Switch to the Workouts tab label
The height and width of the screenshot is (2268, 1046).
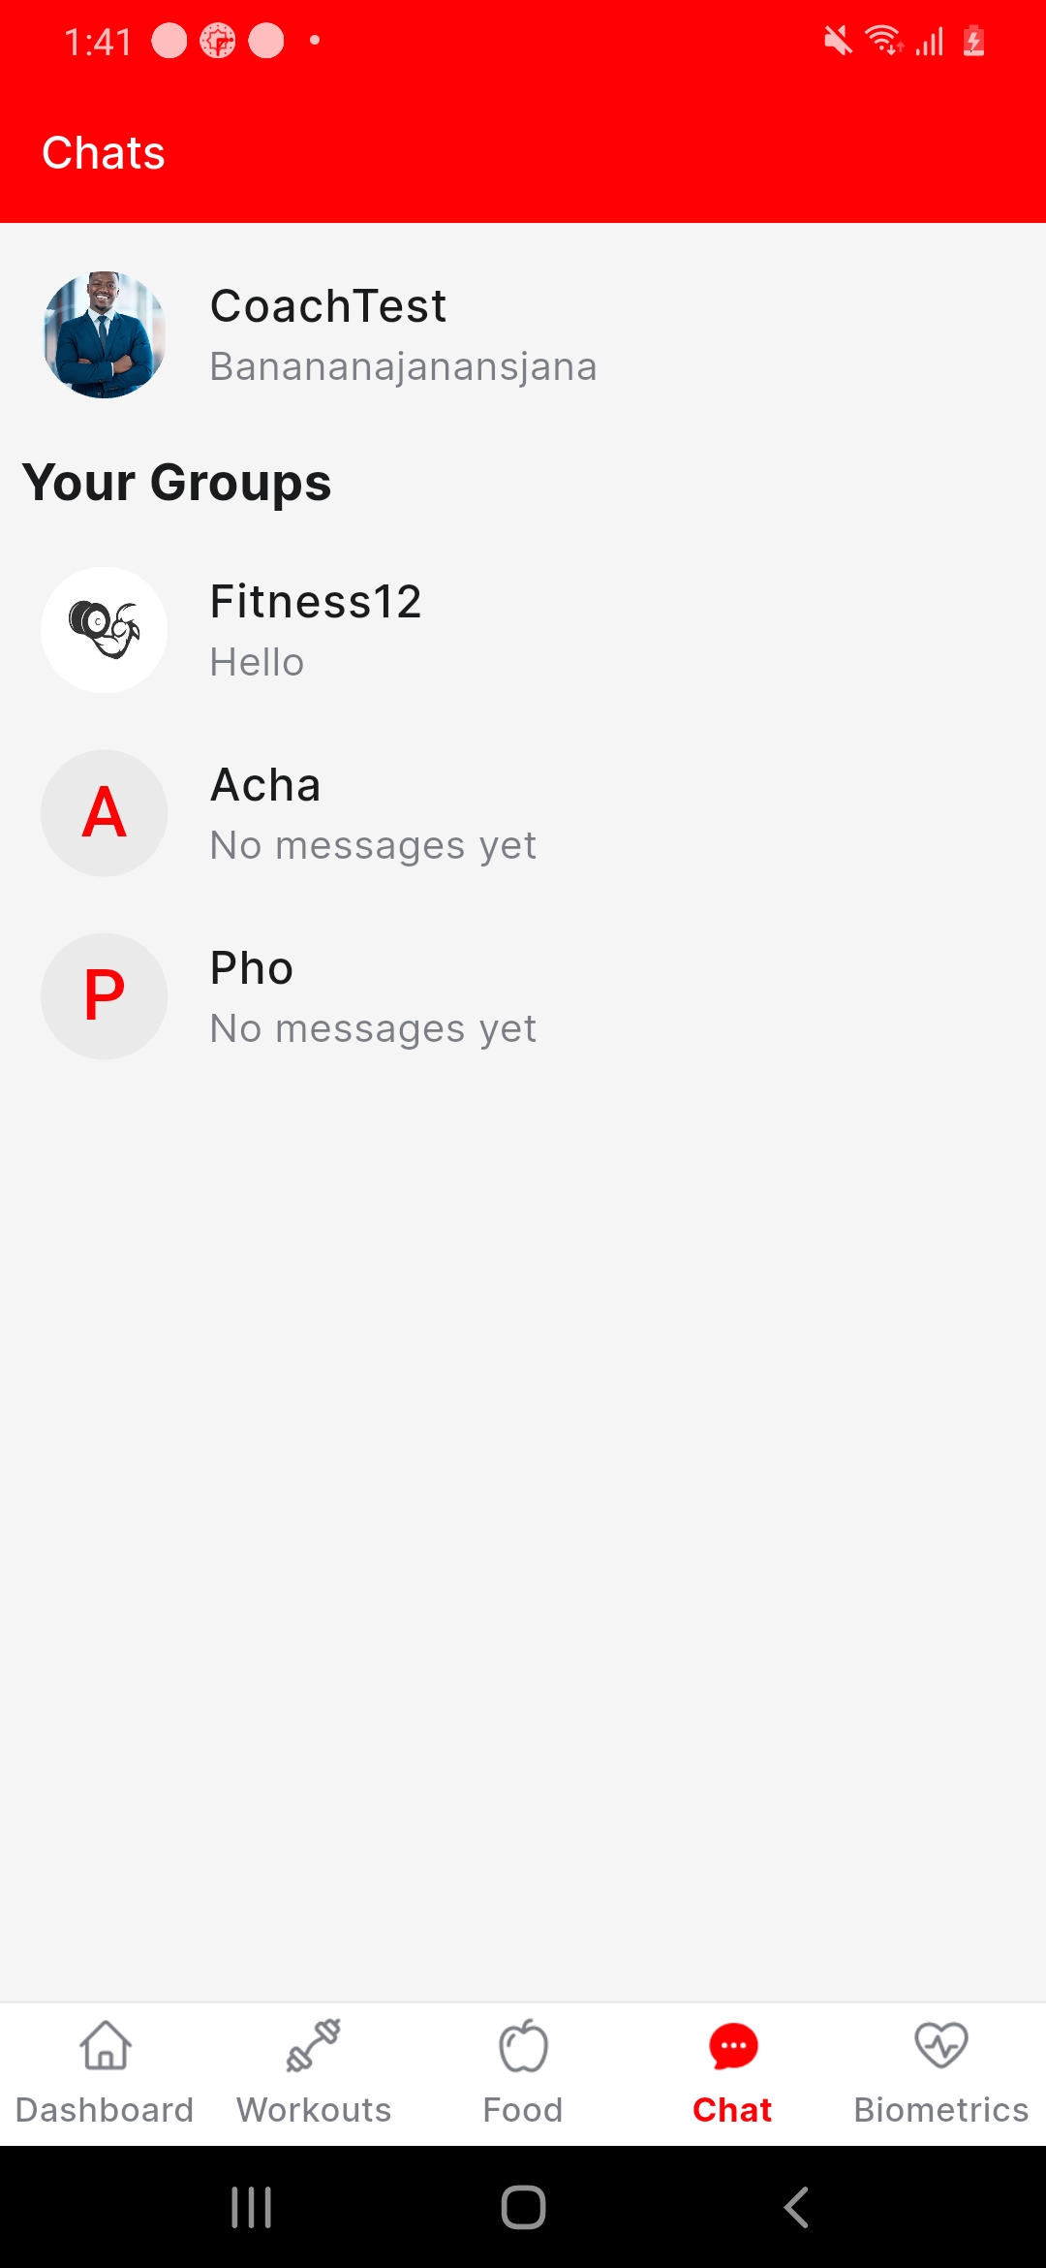coord(314,2110)
